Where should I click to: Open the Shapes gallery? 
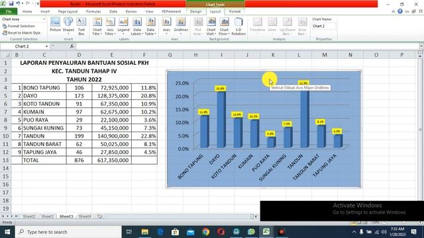[68, 26]
